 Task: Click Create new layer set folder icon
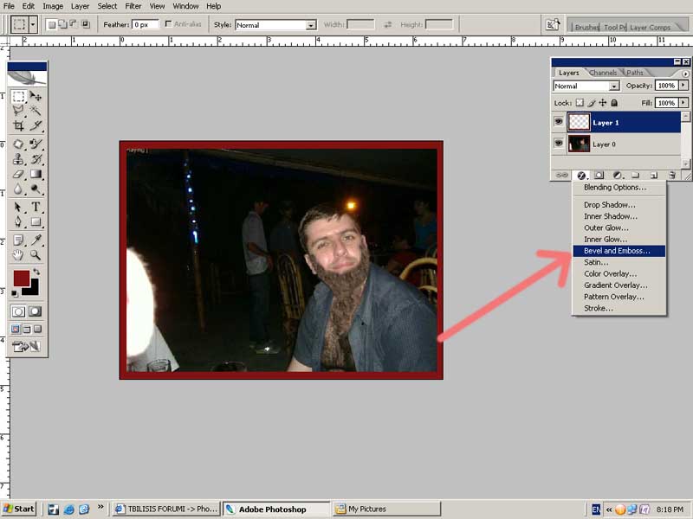tap(635, 176)
